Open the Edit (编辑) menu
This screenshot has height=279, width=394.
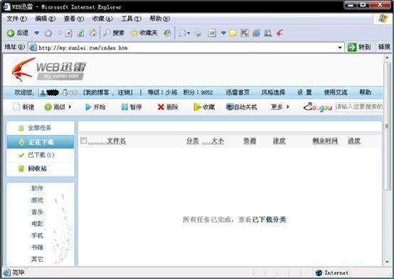46,18
